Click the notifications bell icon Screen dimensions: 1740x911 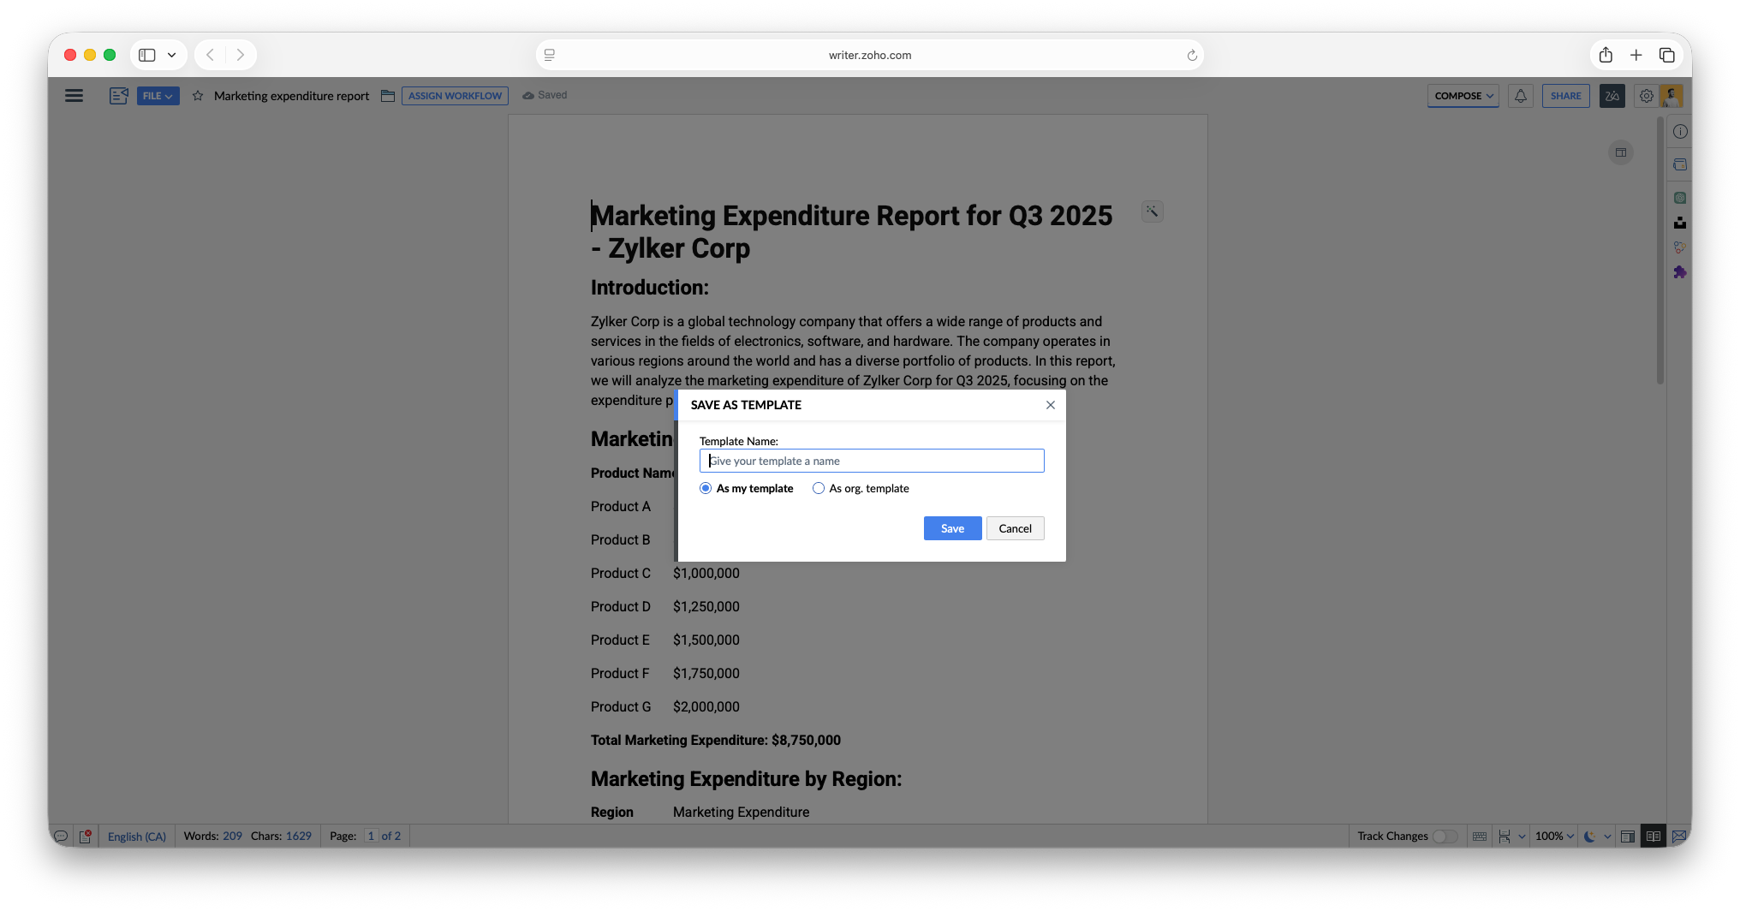1521,96
